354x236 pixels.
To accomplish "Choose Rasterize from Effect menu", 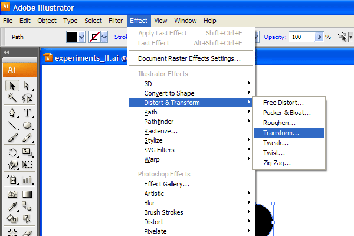I will tap(191, 131).
